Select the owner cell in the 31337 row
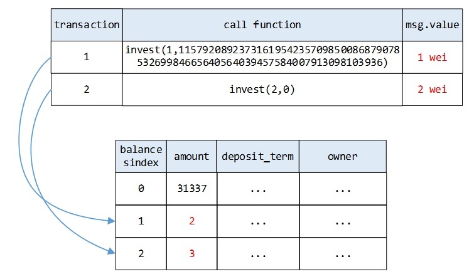Viewport: 474px width, 279px height. tap(342, 188)
